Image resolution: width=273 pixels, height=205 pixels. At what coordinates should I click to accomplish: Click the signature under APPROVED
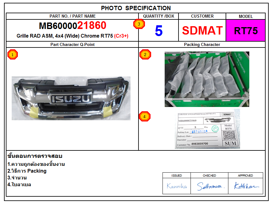point(247,186)
